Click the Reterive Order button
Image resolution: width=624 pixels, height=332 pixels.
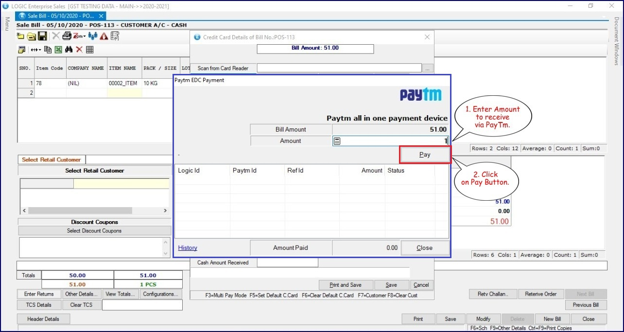pyautogui.click(x=541, y=294)
